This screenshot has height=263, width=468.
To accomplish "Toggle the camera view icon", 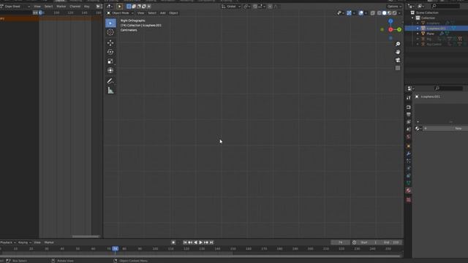I will point(398,60).
